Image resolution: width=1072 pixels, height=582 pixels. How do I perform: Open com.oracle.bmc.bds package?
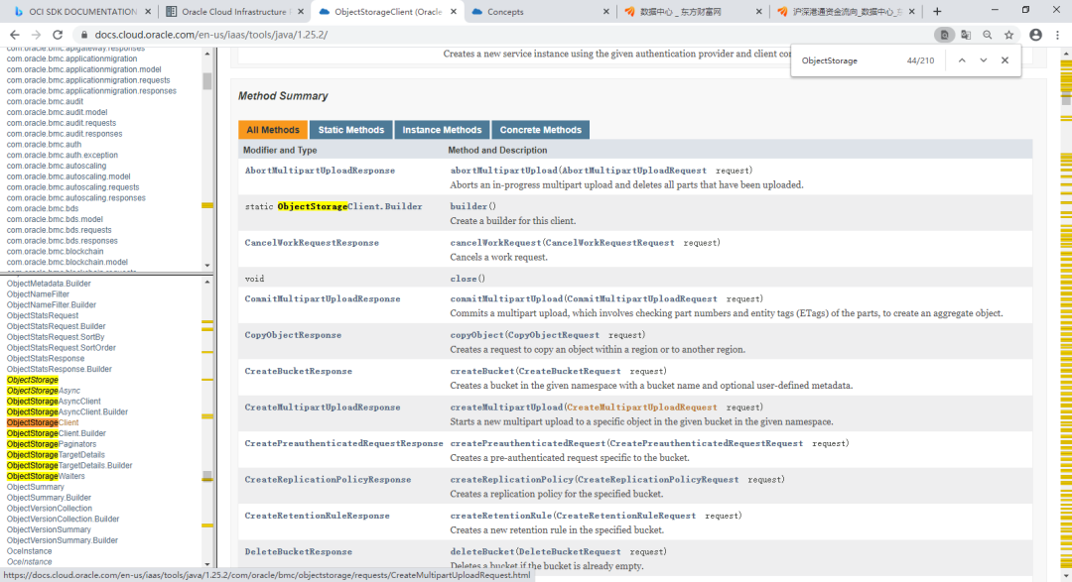point(43,208)
